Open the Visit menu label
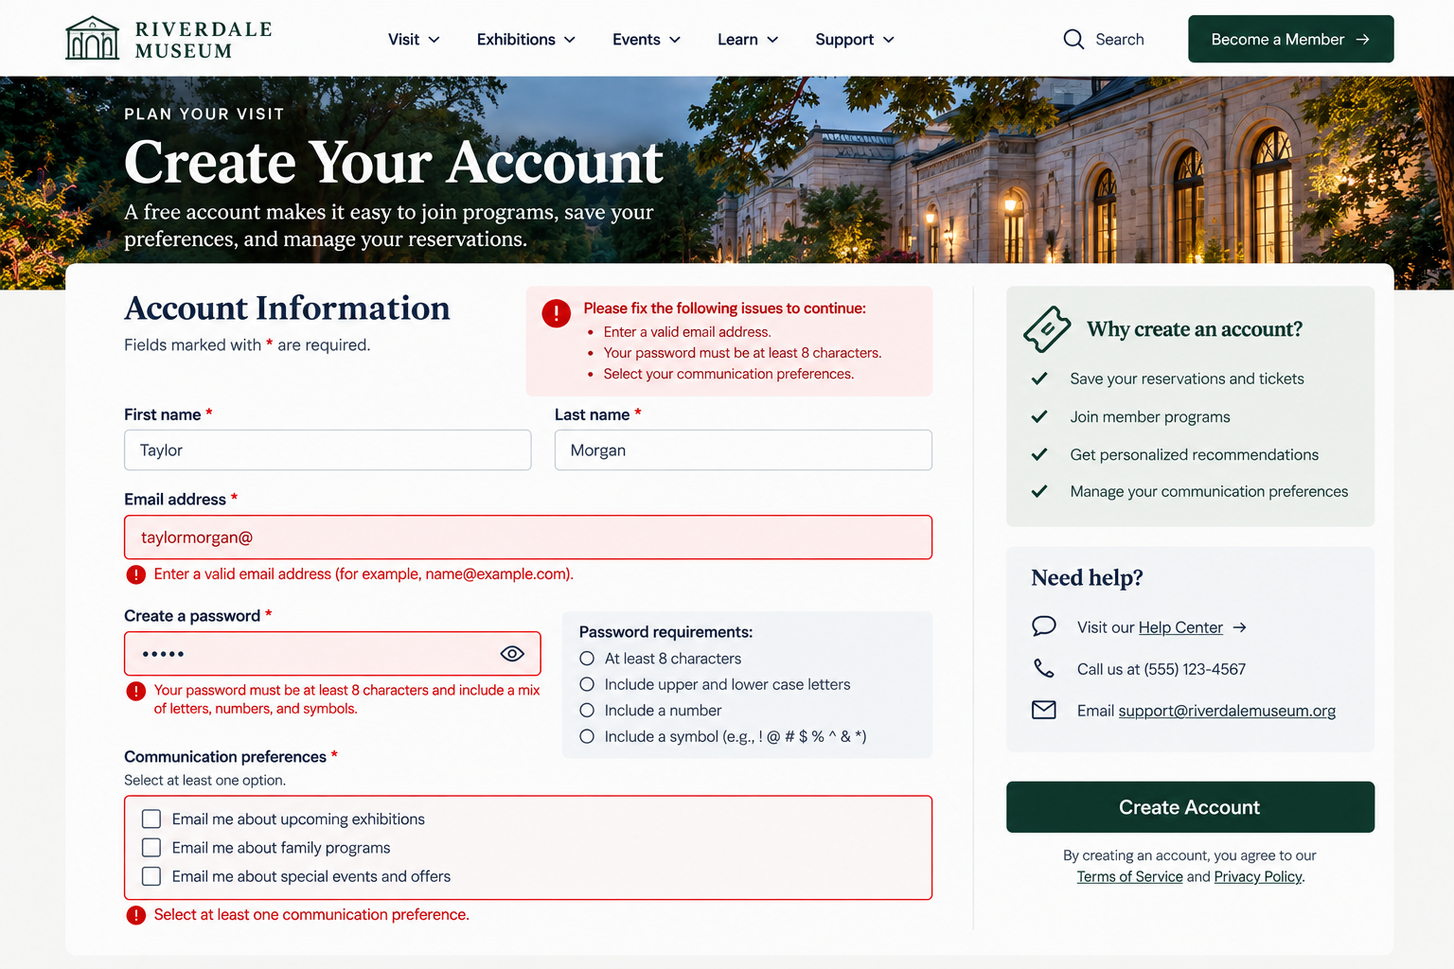 [403, 40]
